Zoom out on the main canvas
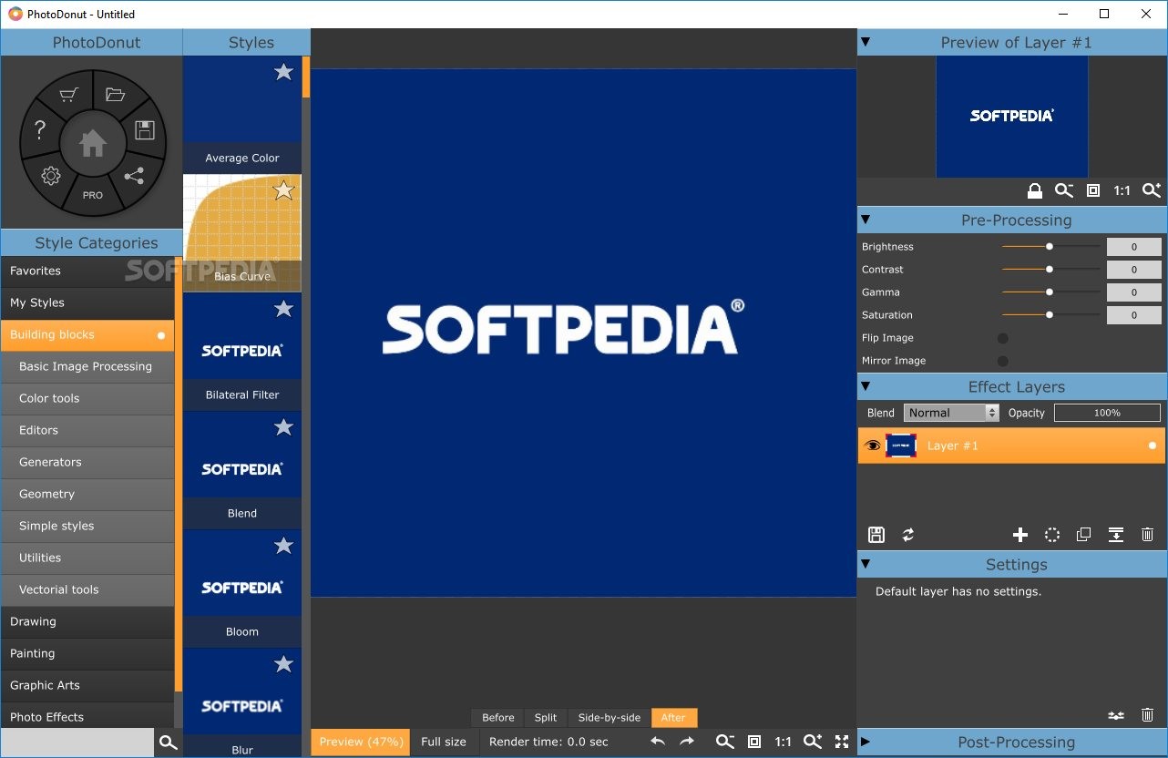The height and width of the screenshot is (758, 1168). (725, 742)
